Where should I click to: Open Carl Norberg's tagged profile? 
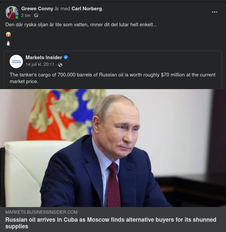[x=87, y=9]
